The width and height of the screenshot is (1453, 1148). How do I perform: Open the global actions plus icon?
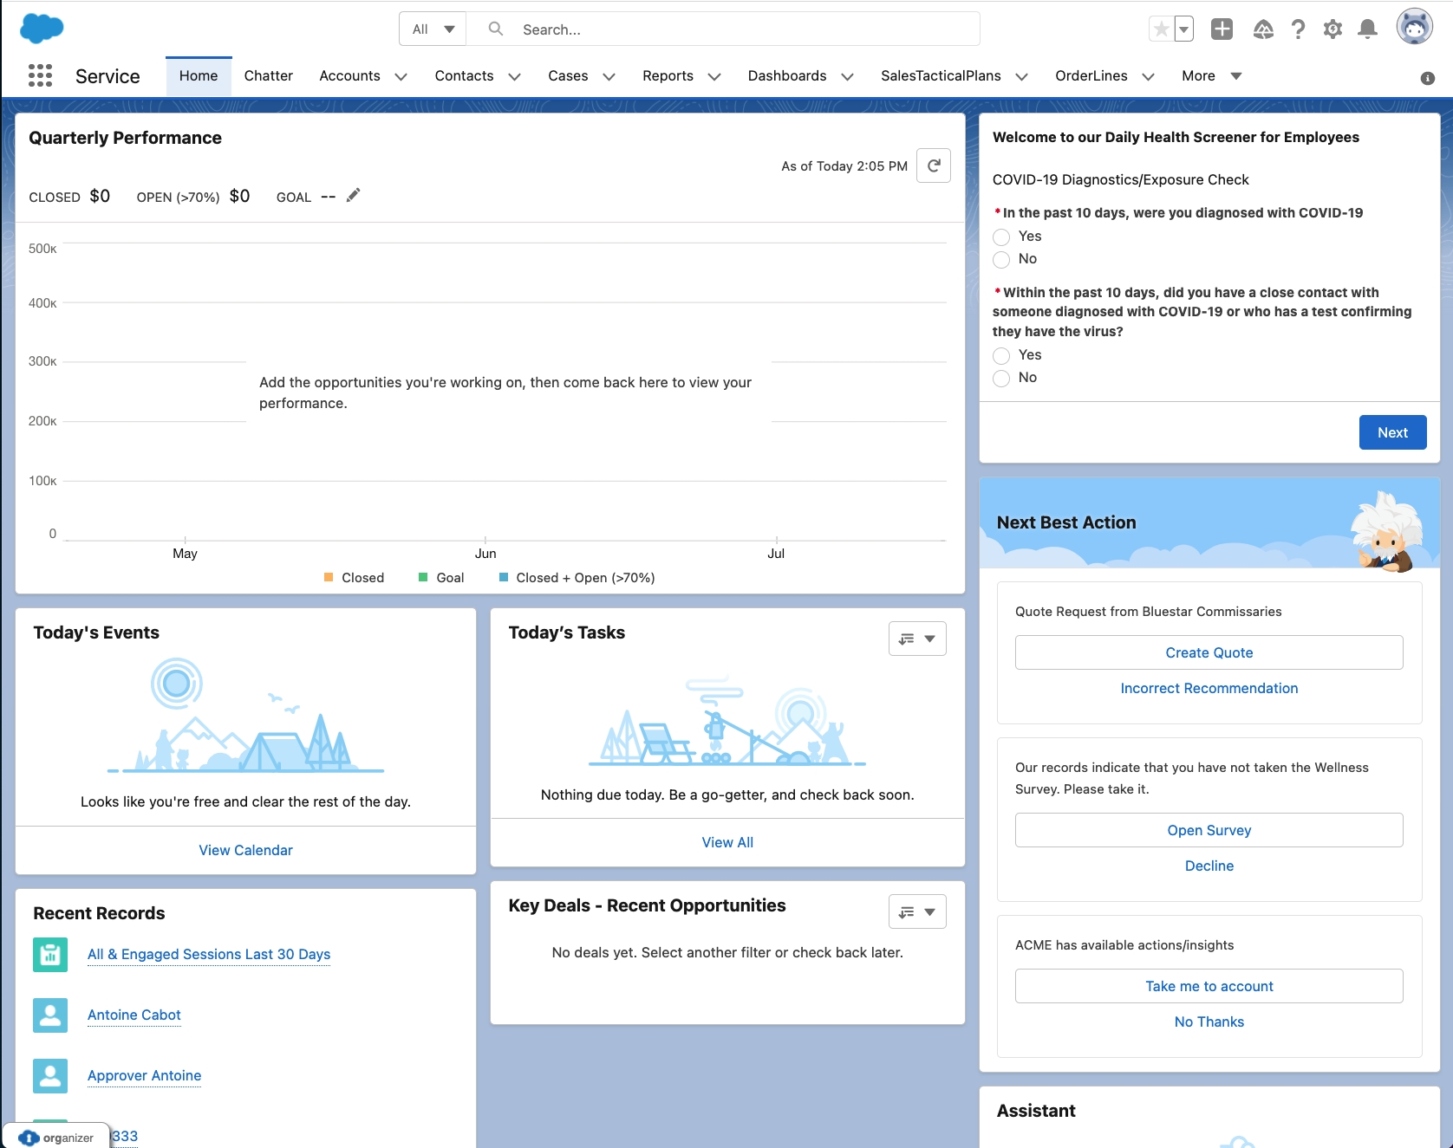(x=1222, y=29)
